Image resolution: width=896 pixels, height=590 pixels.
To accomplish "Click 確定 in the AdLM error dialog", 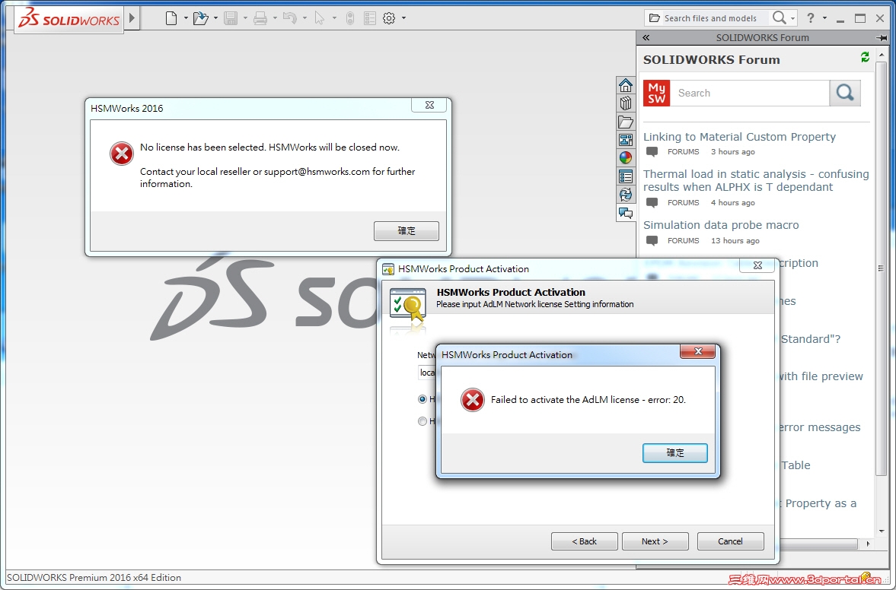I will [675, 453].
